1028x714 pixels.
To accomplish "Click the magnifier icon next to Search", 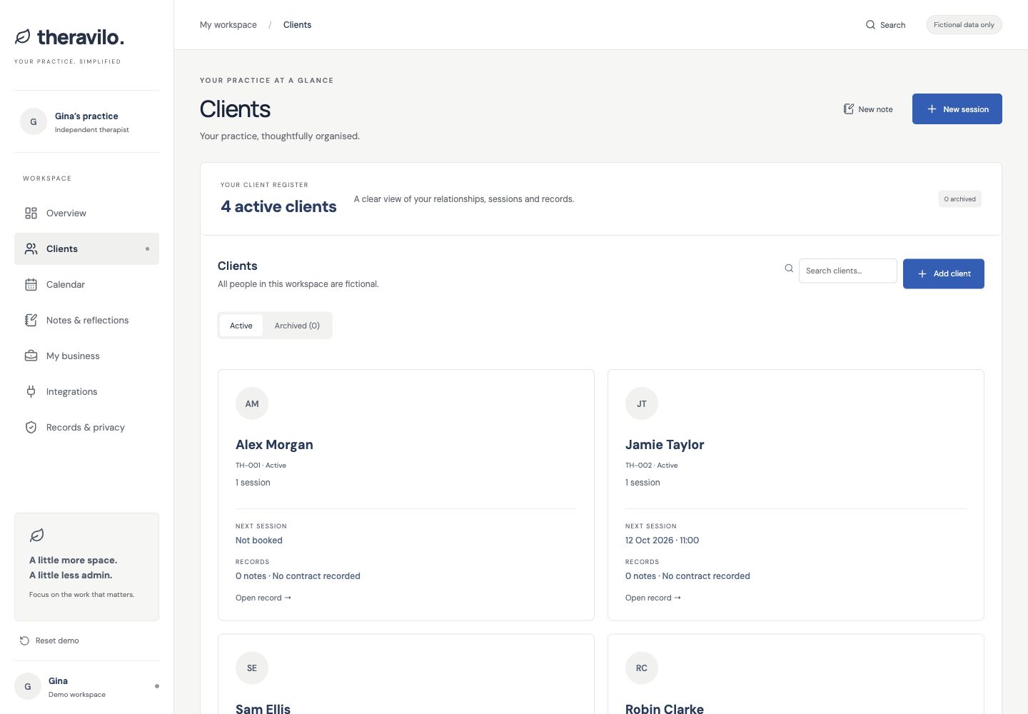I will click(870, 25).
